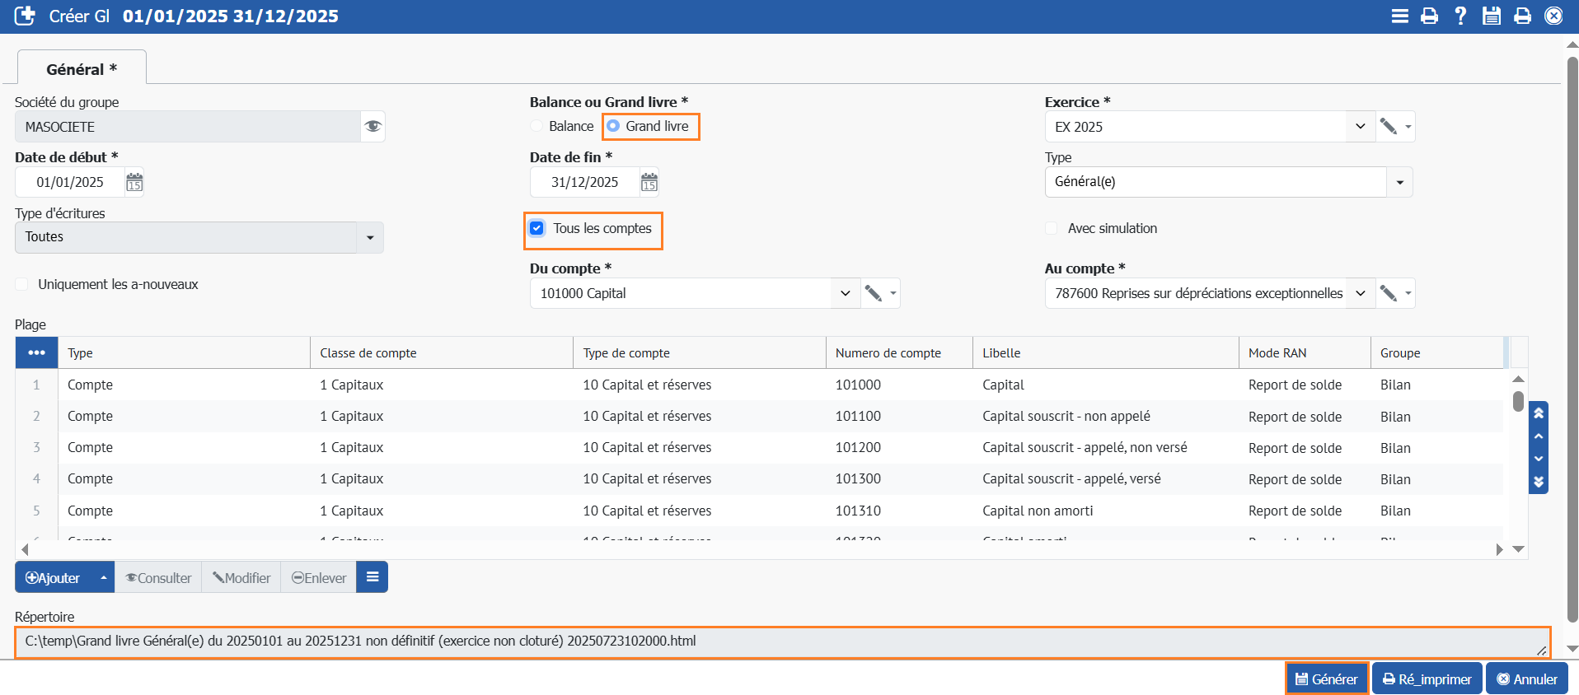This screenshot has width=1579, height=695.
Task: Click the help question mark icon
Action: [1460, 16]
